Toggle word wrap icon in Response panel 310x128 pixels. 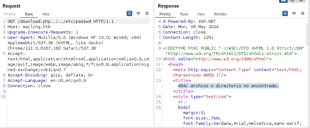point(285,14)
